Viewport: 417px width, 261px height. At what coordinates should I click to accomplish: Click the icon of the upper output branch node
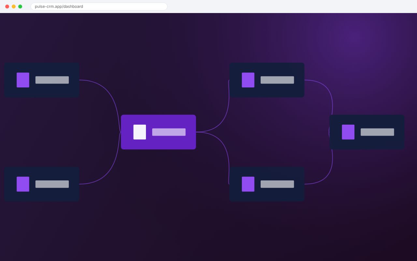click(248, 80)
